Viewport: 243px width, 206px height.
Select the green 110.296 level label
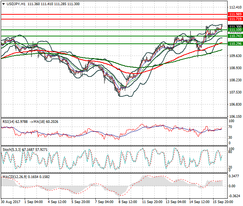pyautogui.click(x=235, y=44)
